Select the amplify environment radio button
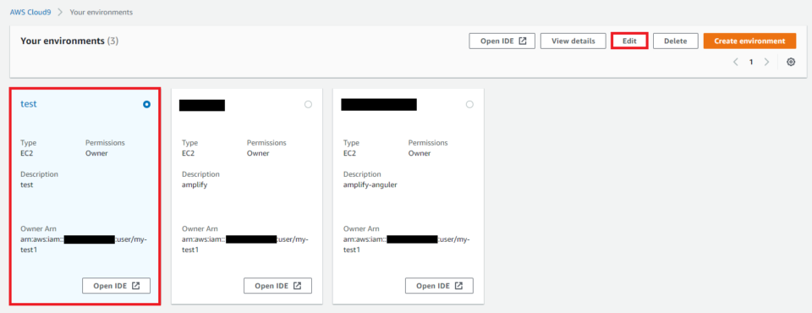This screenshot has height=313, width=812. (308, 104)
